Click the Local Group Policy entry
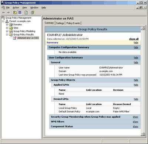 coord(68,108)
